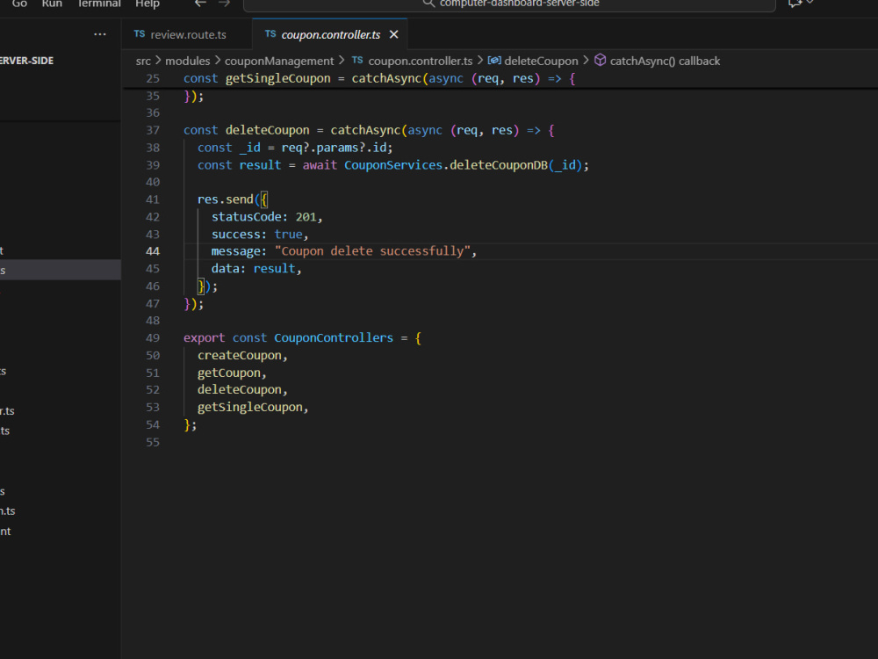Open the Terminal menu
Viewport: 878px width, 659px height.
pos(99,4)
